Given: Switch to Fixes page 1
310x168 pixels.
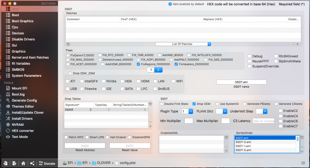Looking at the screenshot, I should (x=150, y=70).
